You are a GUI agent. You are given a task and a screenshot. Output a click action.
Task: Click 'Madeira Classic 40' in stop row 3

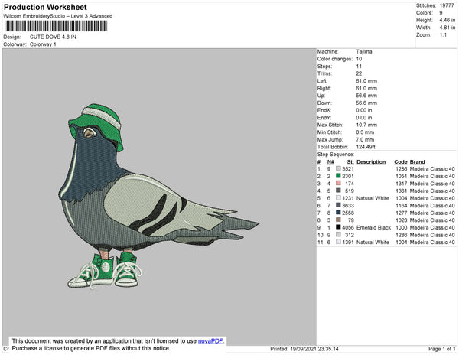[x=432, y=184]
